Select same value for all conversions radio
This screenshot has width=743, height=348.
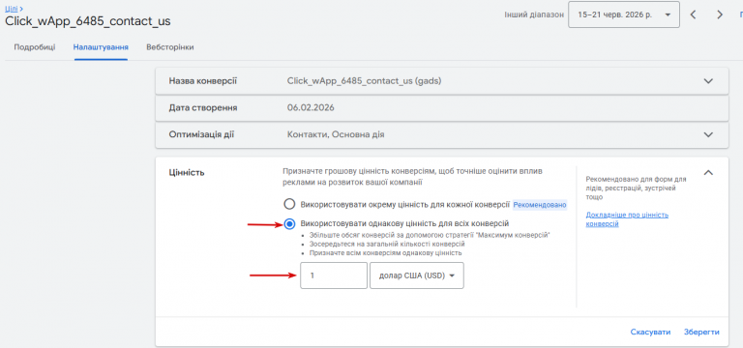pos(289,223)
